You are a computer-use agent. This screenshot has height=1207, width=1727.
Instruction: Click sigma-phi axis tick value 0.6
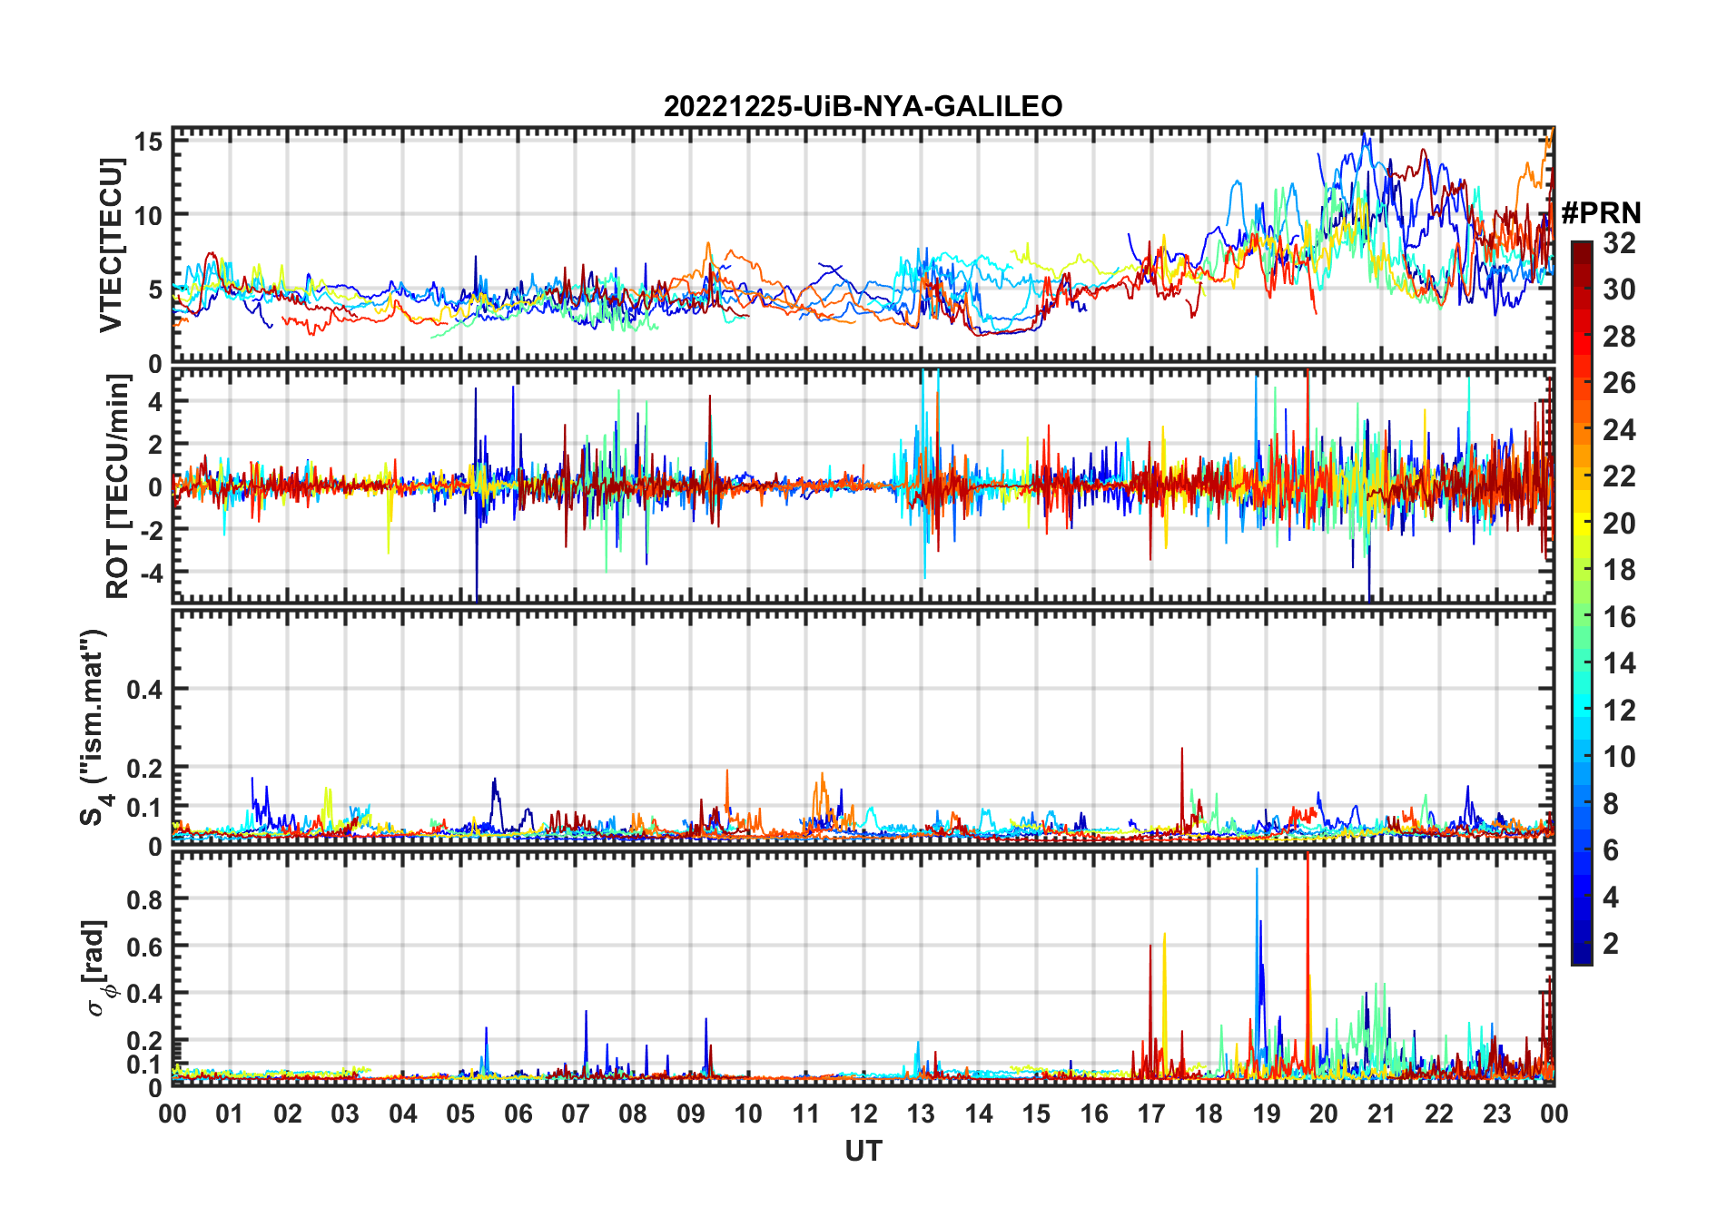pos(144,947)
